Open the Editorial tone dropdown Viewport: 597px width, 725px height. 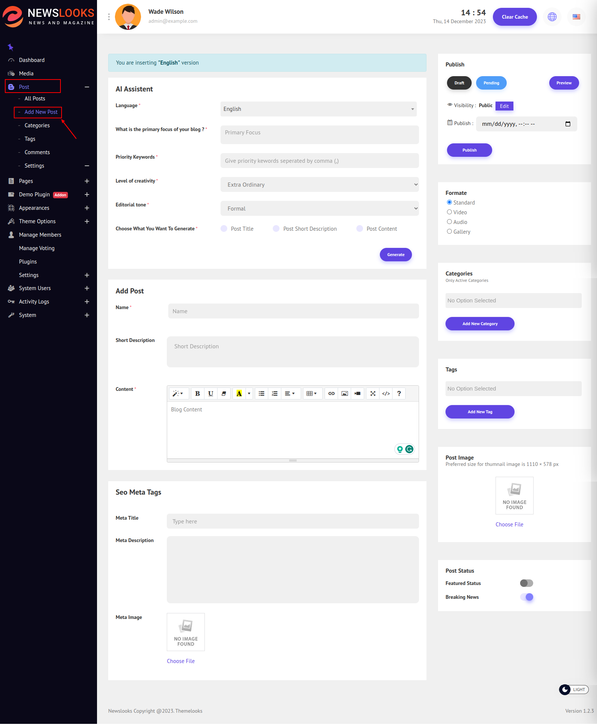tap(319, 209)
